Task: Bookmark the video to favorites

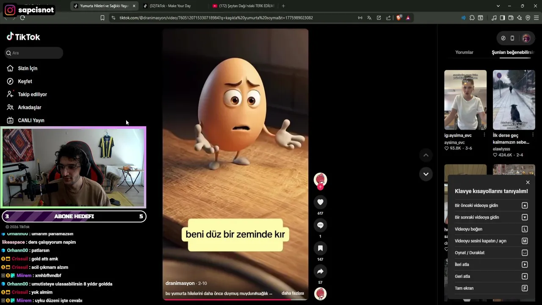Action: 320,248
